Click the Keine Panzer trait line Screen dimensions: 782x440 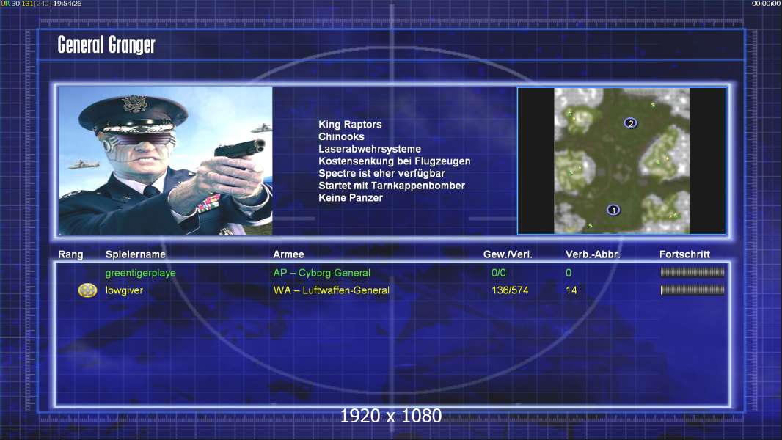point(351,198)
